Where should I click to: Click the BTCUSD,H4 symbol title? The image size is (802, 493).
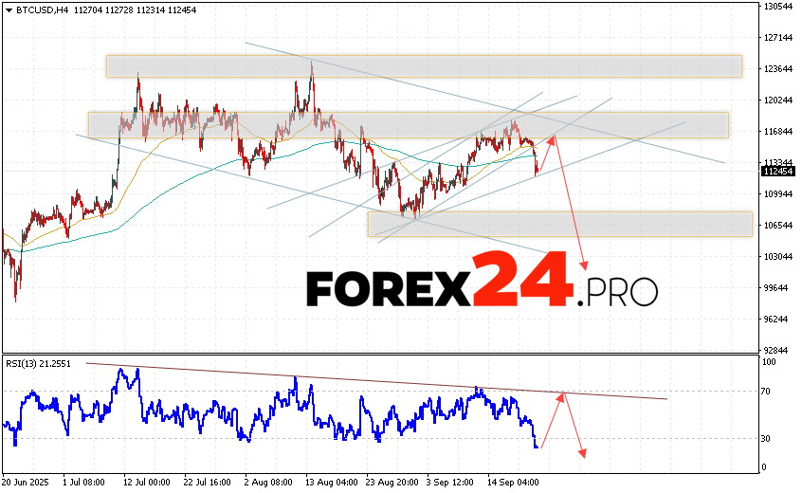tap(35, 9)
